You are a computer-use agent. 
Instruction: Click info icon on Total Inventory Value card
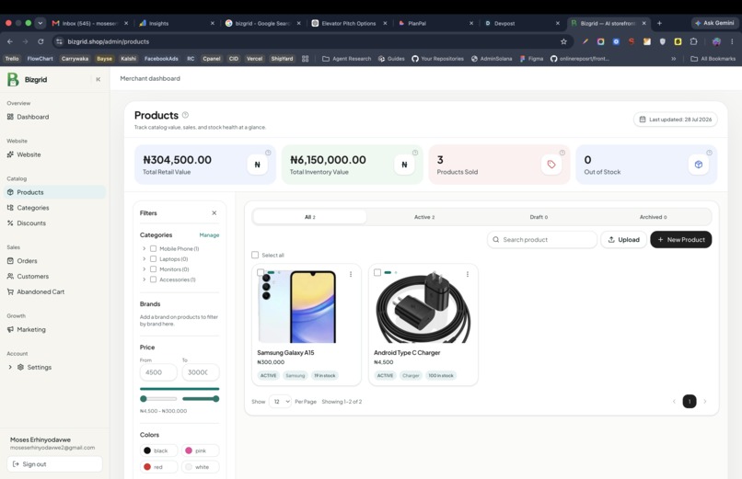(x=415, y=153)
